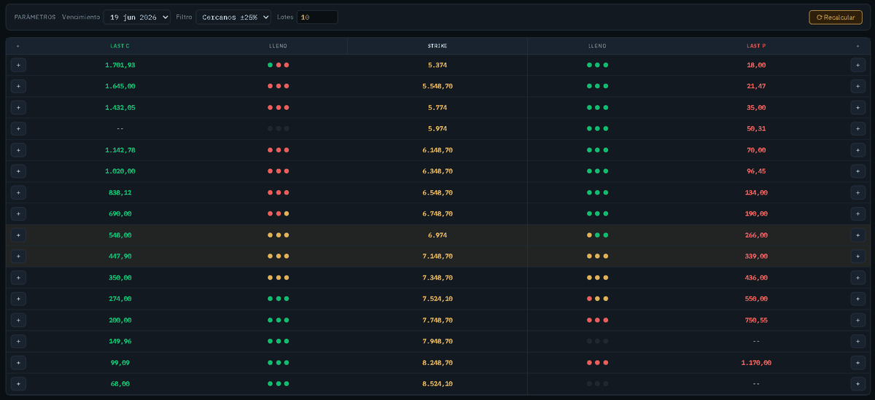
Task: Click call-side fill dots in 6.748,70 row
Action: click(x=279, y=213)
